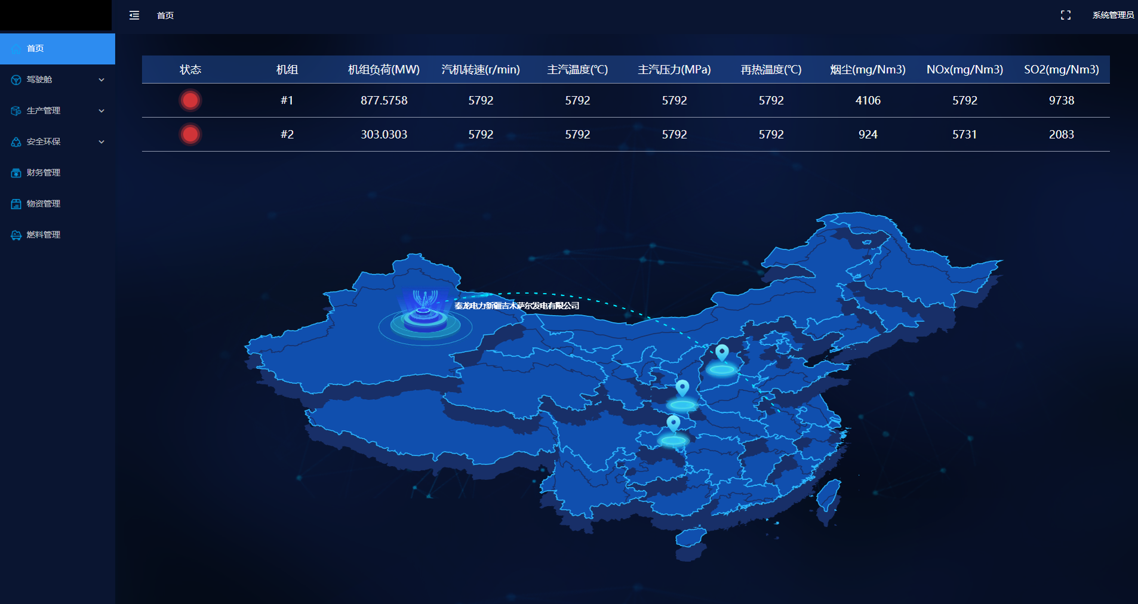Image resolution: width=1138 pixels, height=604 pixels.
Task: Click 系统管理员 user menu
Action: pyautogui.click(x=1112, y=15)
